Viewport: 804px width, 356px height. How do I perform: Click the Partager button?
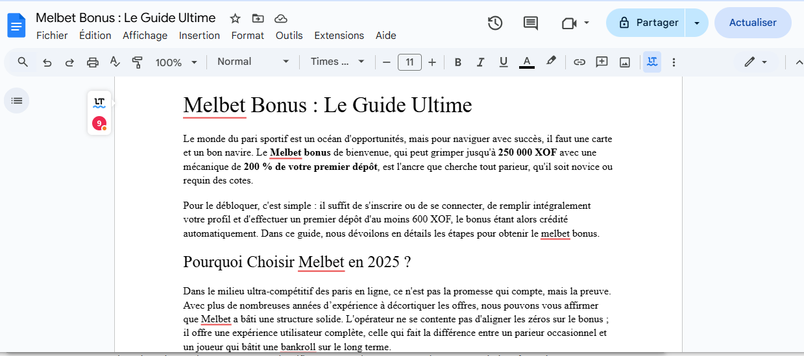pyautogui.click(x=646, y=23)
